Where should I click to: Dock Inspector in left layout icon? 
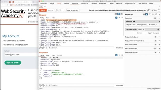[x=144, y=14]
